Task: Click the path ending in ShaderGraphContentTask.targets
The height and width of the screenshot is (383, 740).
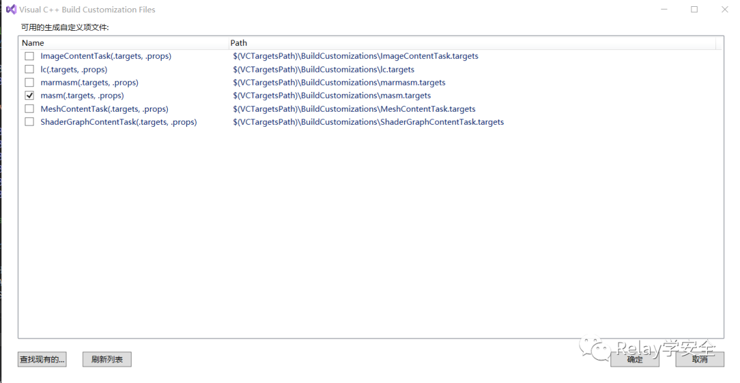Action: pyautogui.click(x=368, y=122)
